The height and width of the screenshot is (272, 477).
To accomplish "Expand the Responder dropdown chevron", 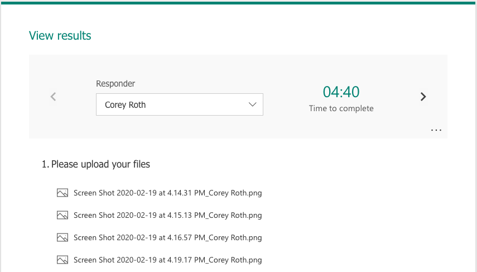I will [252, 104].
